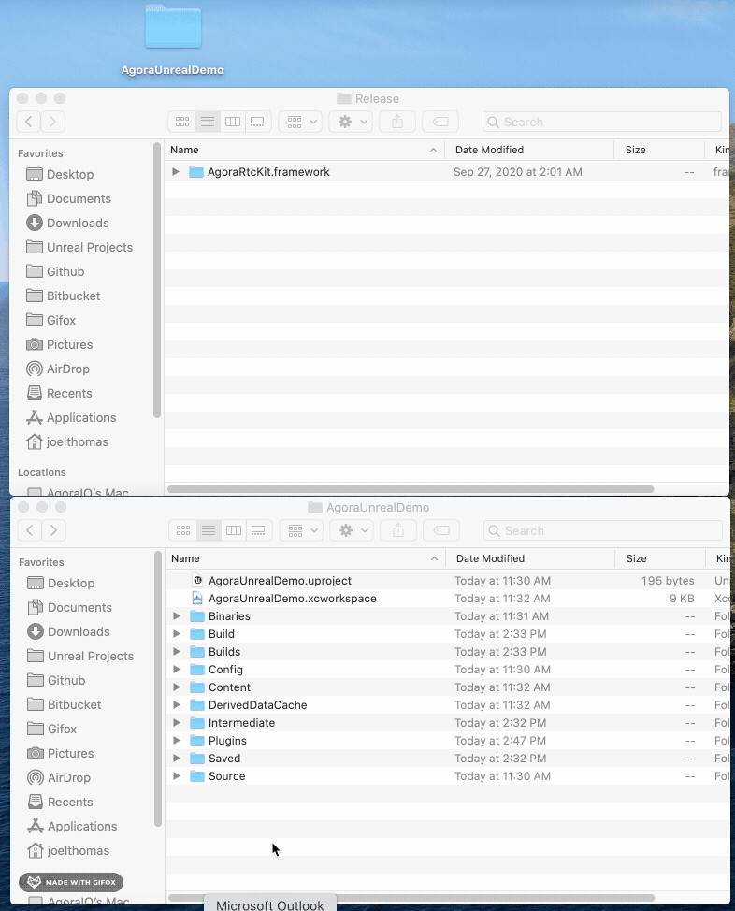Select AgoraUnrealDemo.xcworkspace file
This screenshot has width=735, height=911.
tap(447, 599)
